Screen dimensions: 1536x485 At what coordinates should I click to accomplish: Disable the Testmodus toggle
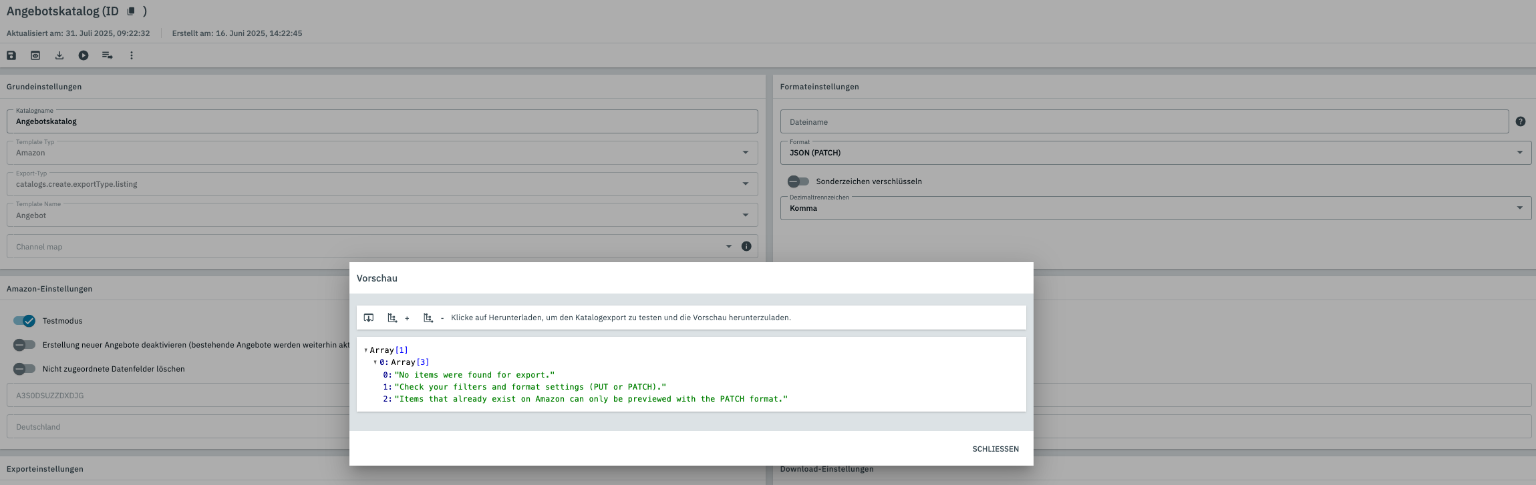[x=24, y=321]
